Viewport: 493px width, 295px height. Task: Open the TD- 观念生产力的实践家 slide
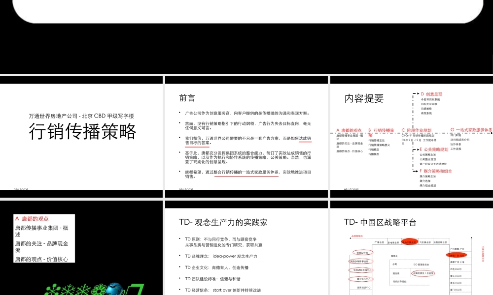(246, 248)
